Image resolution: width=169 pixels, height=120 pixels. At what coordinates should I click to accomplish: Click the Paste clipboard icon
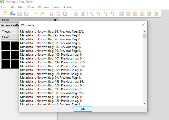pyautogui.click(x=65, y=14)
